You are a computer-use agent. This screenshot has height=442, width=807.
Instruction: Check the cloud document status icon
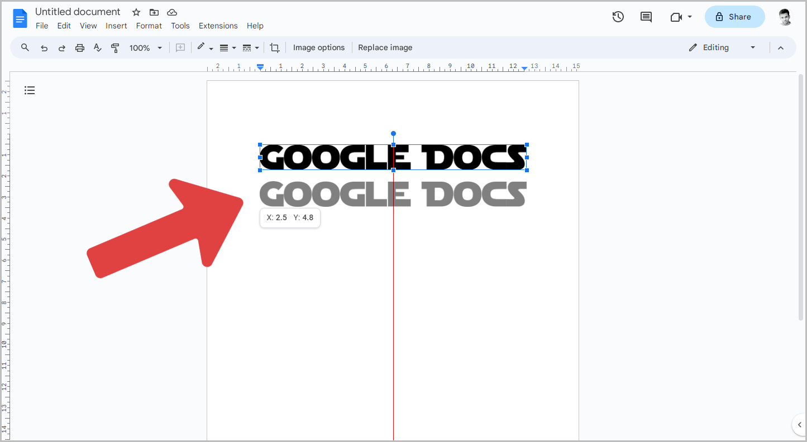click(x=172, y=12)
